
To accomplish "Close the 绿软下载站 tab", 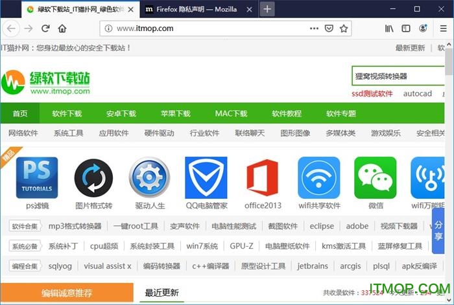I will tap(131, 10).
